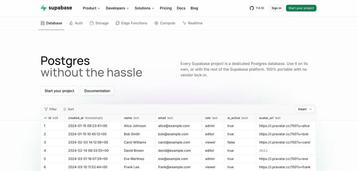The width and height of the screenshot is (357, 171).
Task: Expand the Solutions menu dropdown
Action: click(x=144, y=8)
